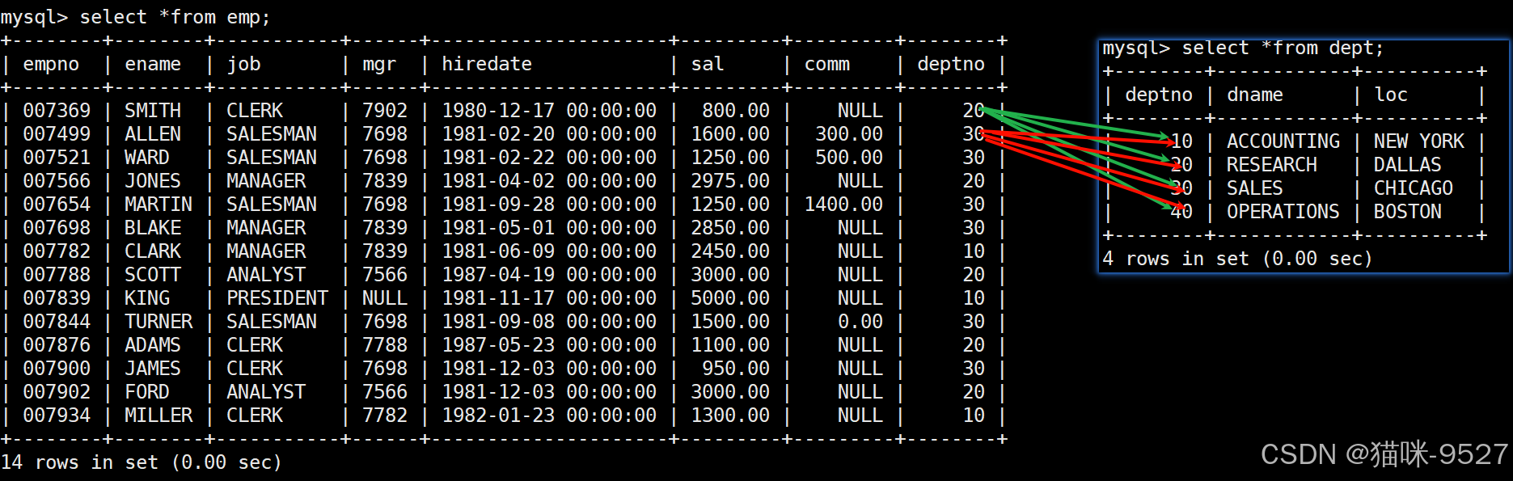Click location DALLAS
This screenshot has width=1513, height=481.
[x=1408, y=164]
